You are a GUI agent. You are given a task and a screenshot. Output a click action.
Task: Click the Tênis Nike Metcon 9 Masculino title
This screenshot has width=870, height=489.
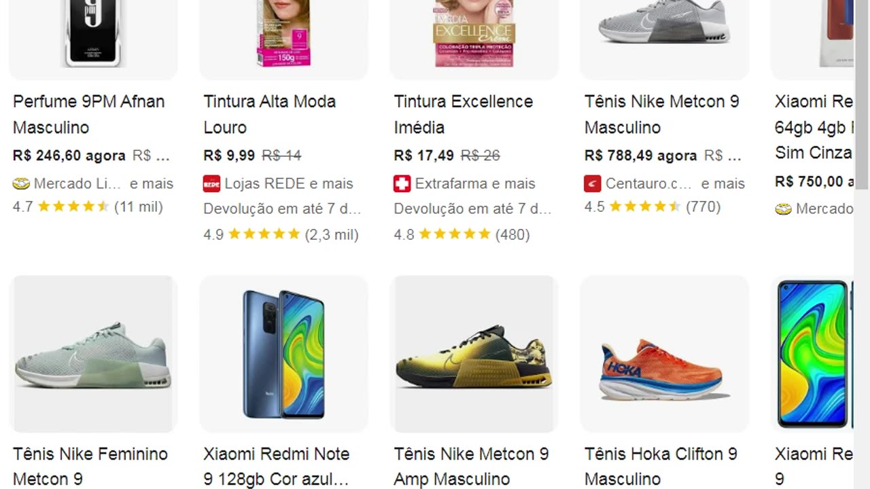point(661,114)
